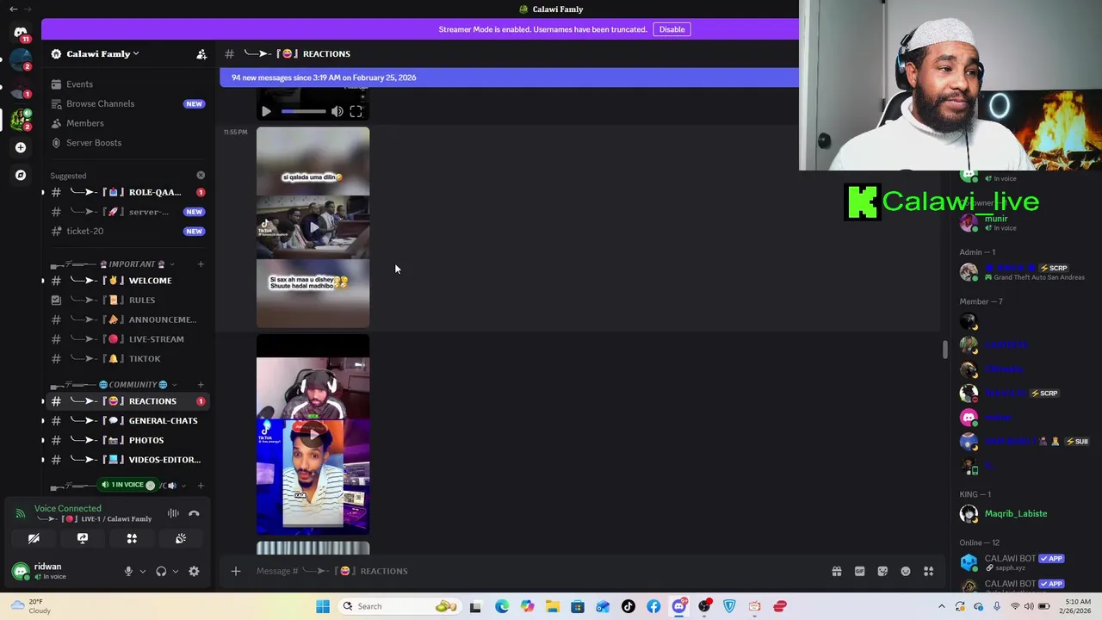Viewport: 1102px width, 620px height.
Task: Open the ROLE-QAA suggested channel
Action: click(x=127, y=192)
